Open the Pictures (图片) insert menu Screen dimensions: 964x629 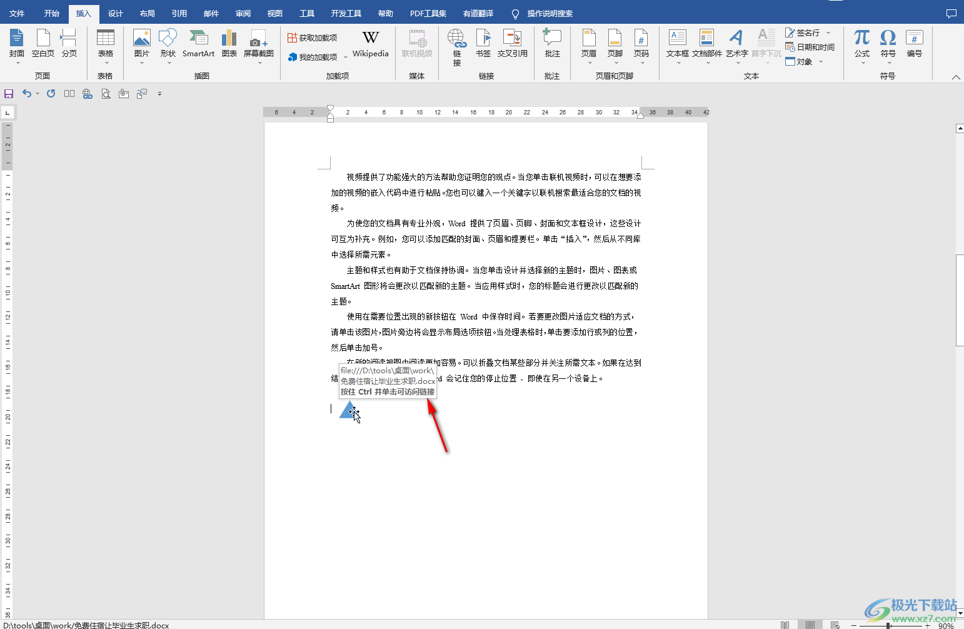click(x=142, y=45)
